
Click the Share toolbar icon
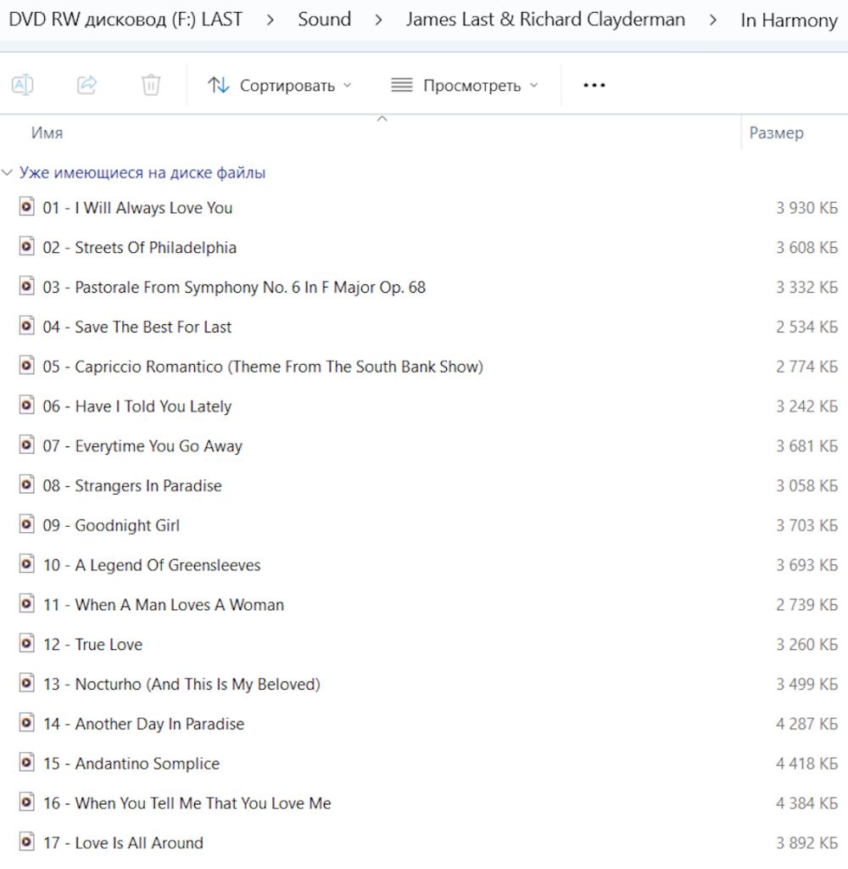tap(87, 85)
